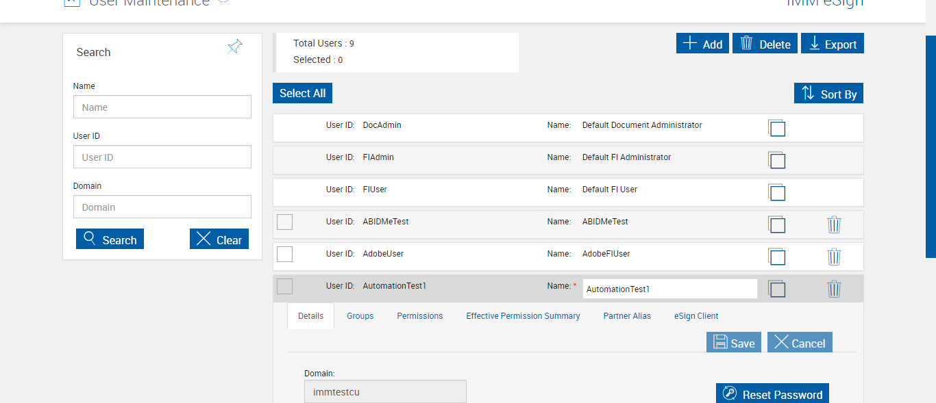This screenshot has width=936, height=403.
Task: Switch to the Permissions tab
Action: (419, 316)
